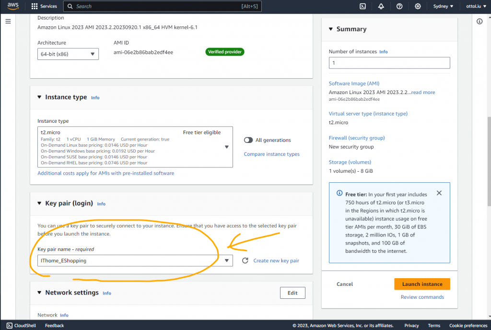Screen dimensions: 491x330
Task: Click the Launch instance button
Action: point(422,284)
